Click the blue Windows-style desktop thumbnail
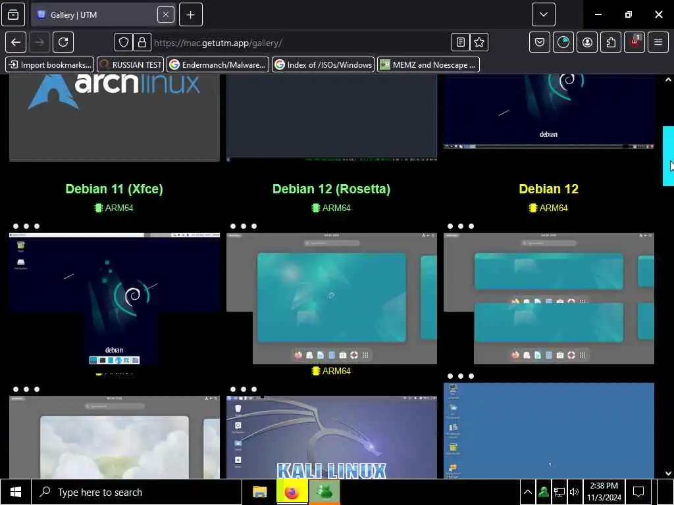This screenshot has height=505, width=674. (549, 430)
